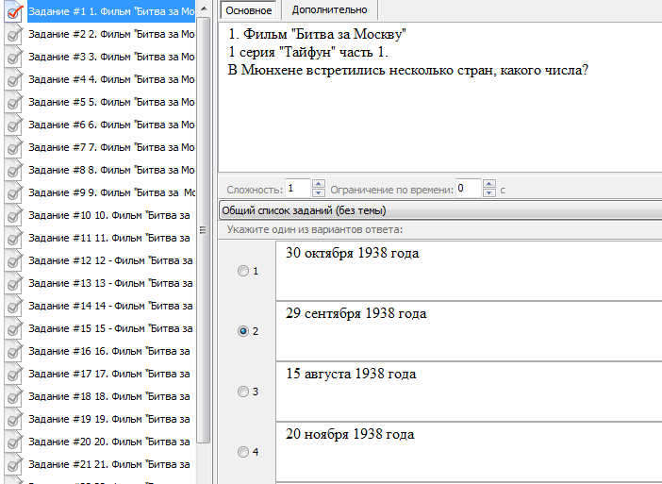
Task: Click the page icon beside Задание #6
Action: coord(13,125)
